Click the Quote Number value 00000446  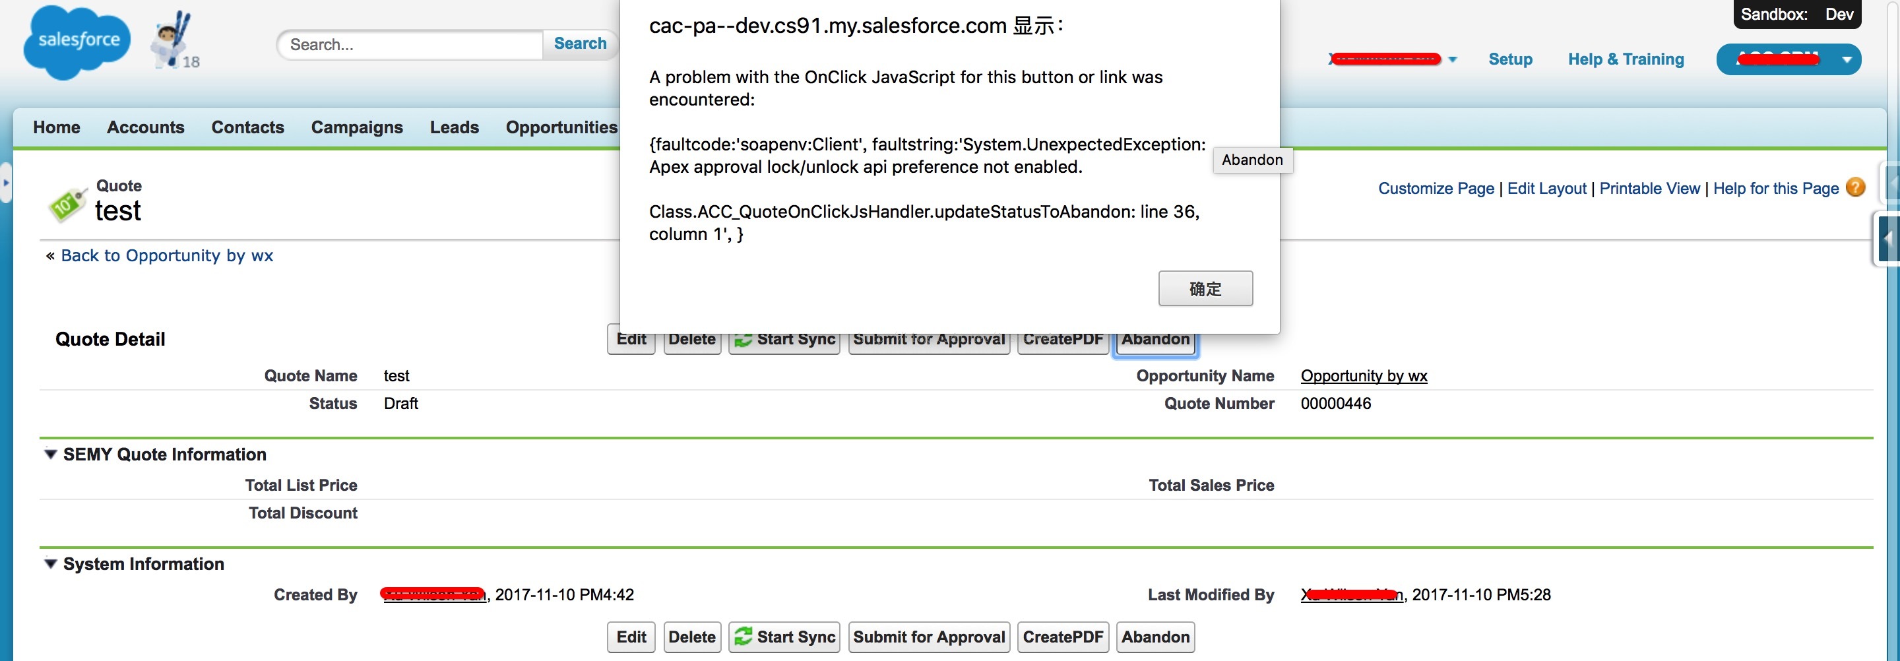pos(1336,404)
